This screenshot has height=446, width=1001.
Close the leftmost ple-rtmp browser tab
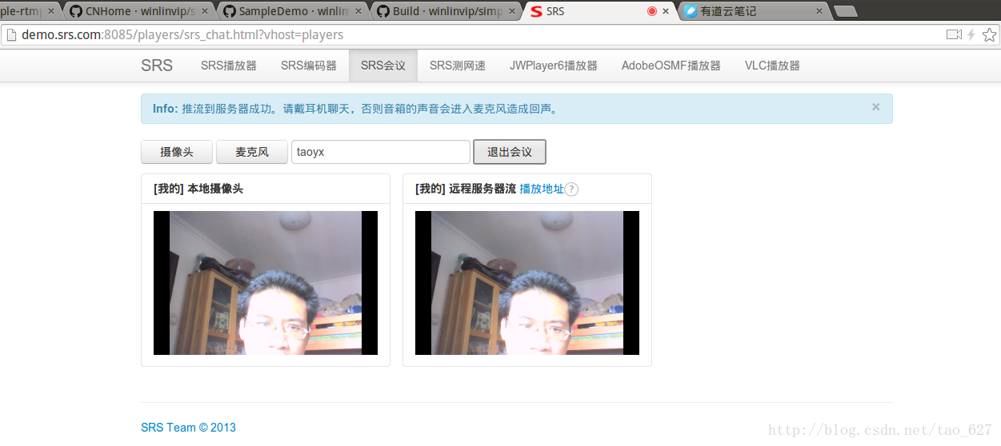[51, 11]
